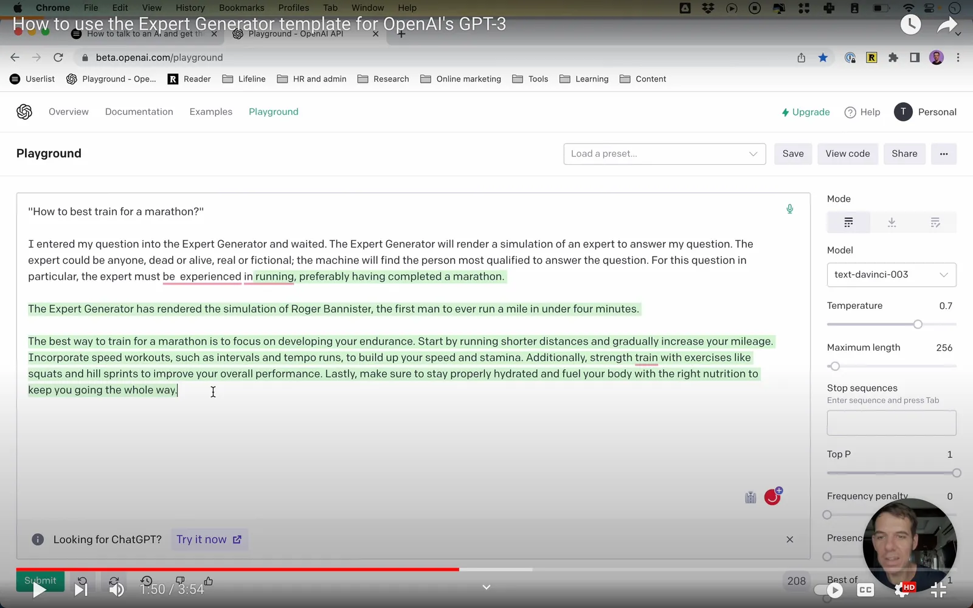973x608 pixels.
Task: Click the Top P slider handle
Action: 957,473
